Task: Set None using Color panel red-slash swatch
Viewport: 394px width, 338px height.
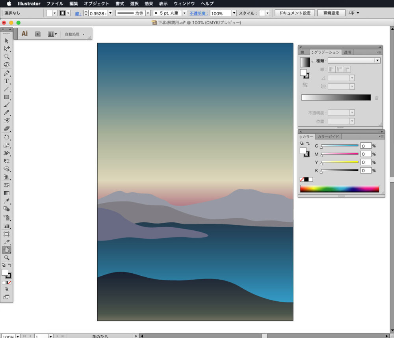Action: (x=302, y=179)
